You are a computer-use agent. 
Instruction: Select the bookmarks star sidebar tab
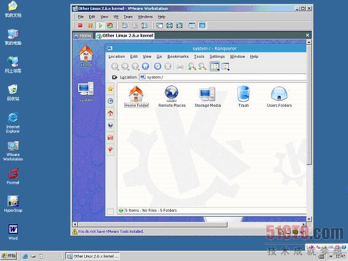pyautogui.click(x=110, y=89)
